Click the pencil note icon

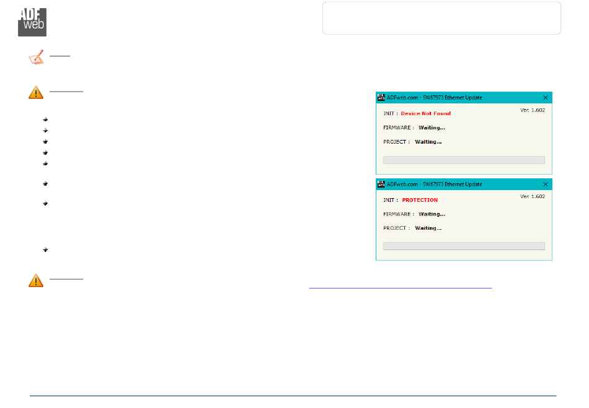(36, 58)
